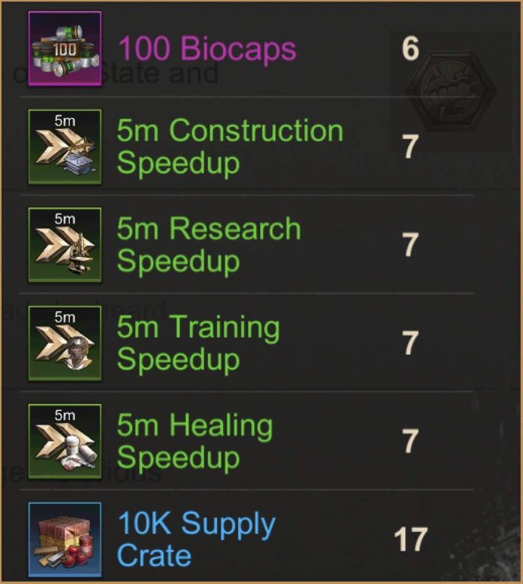Screen dimensions: 523x584
Task: Select the 5m Training Speedup soldier icon
Action: coord(65,343)
